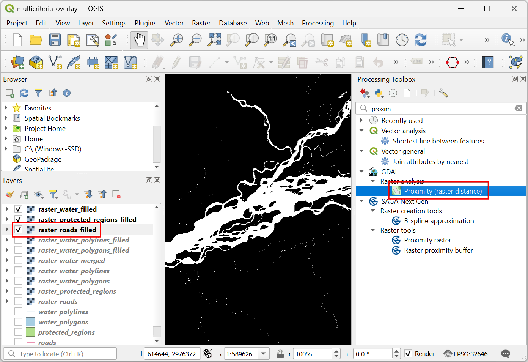Click the Save Project icon
Viewport: 528px width, 362px height.
55,40
